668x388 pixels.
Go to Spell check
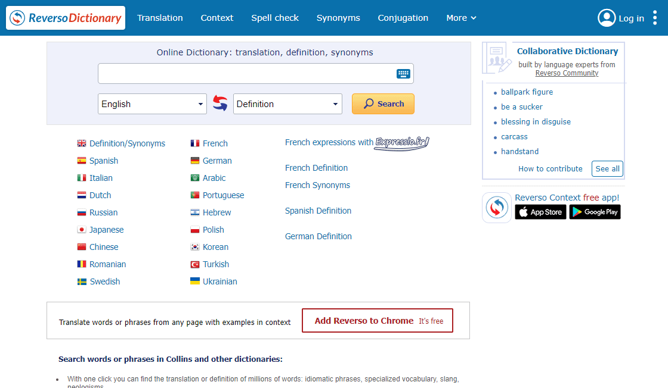click(275, 18)
